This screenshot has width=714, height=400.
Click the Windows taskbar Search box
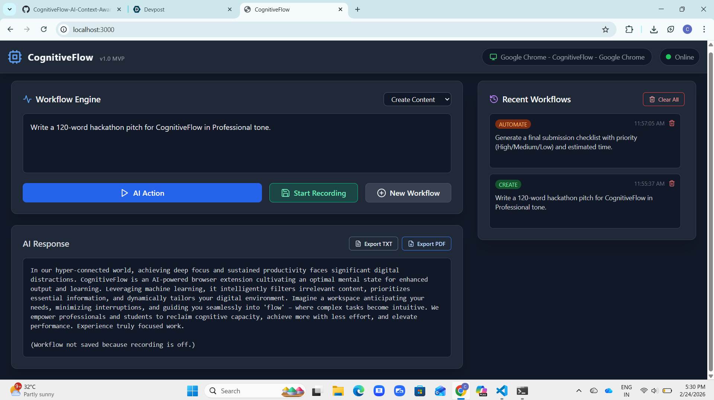click(x=255, y=391)
